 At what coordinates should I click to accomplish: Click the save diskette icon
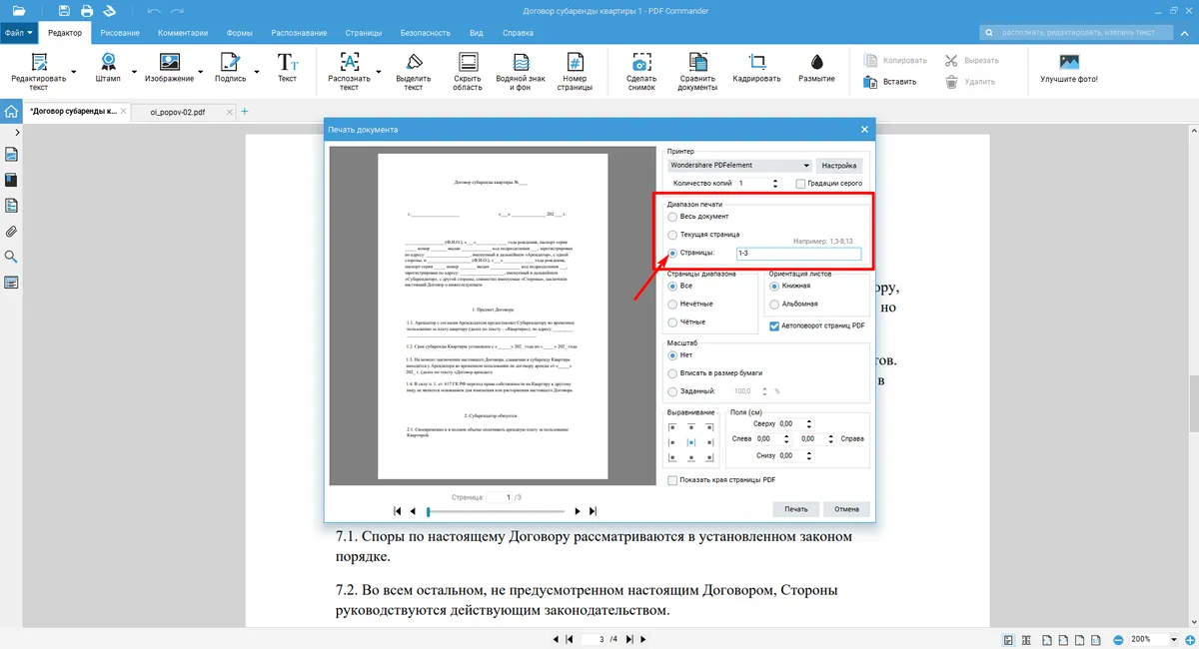64,11
